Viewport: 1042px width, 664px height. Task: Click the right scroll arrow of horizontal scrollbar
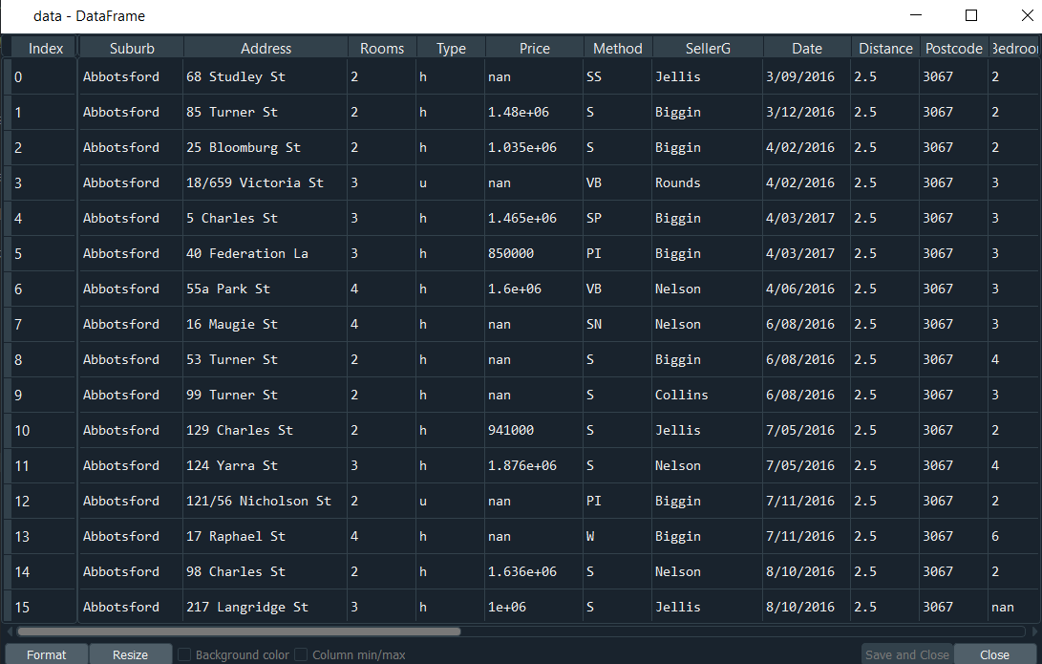[x=1032, y=632]
